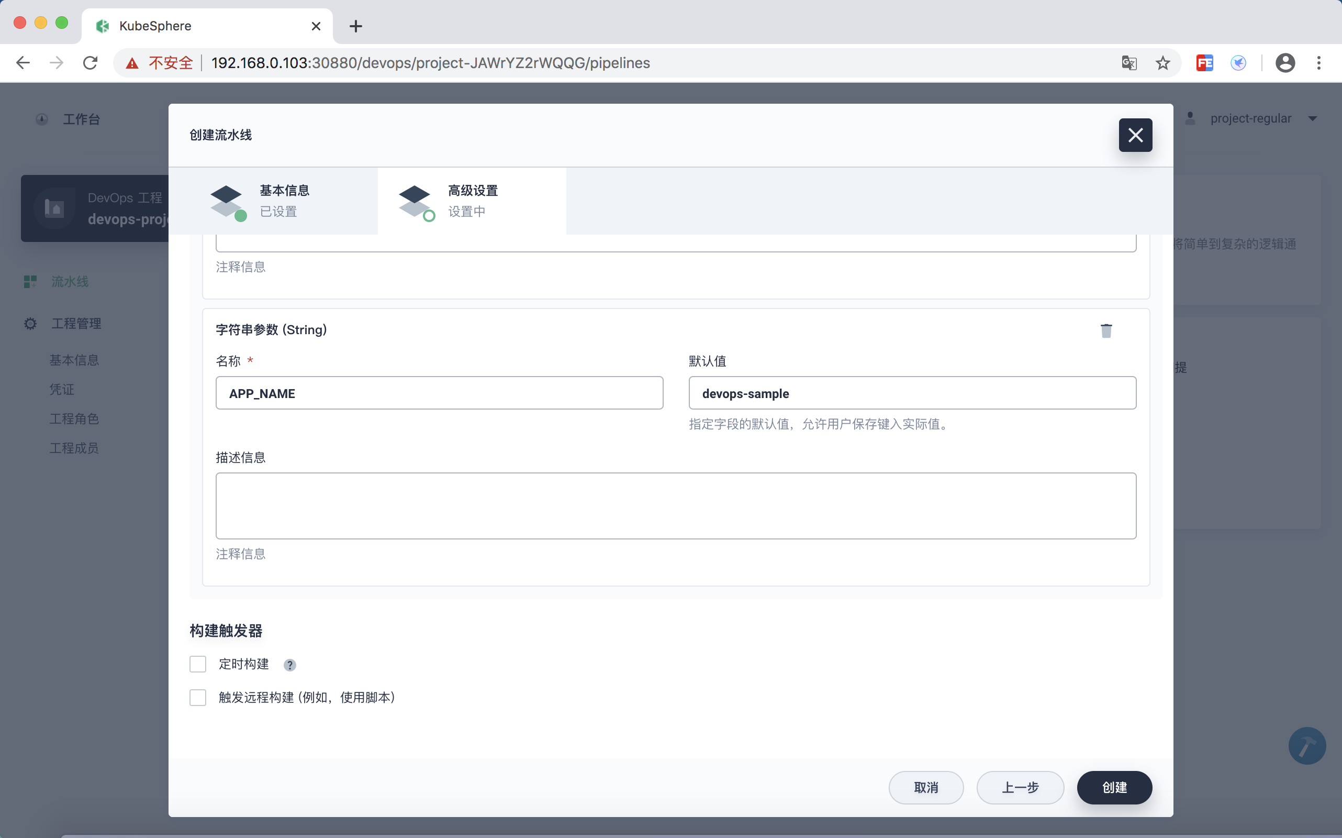Click the 默认值 field containing devops-sample
1342x838 pixels.
912,393
